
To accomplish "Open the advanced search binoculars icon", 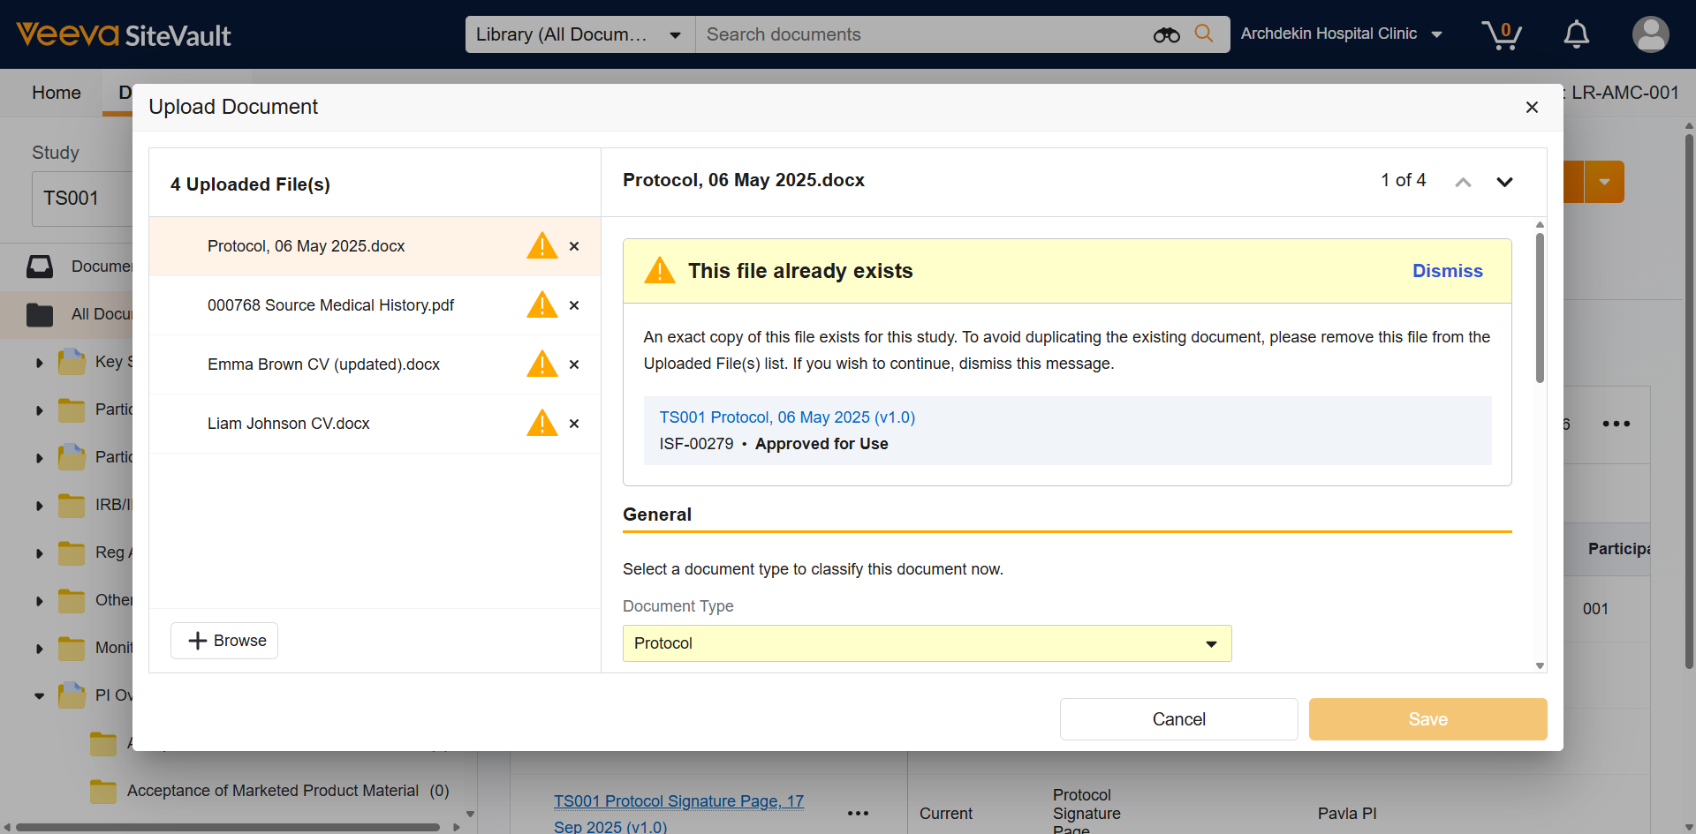I will (x=1166, y=34).
